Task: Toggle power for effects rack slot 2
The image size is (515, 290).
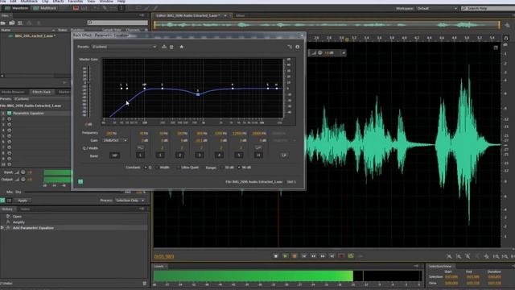Action: point(9,119)
